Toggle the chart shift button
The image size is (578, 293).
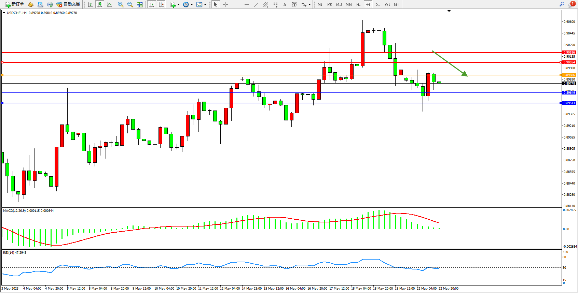(x=161, y=4)
